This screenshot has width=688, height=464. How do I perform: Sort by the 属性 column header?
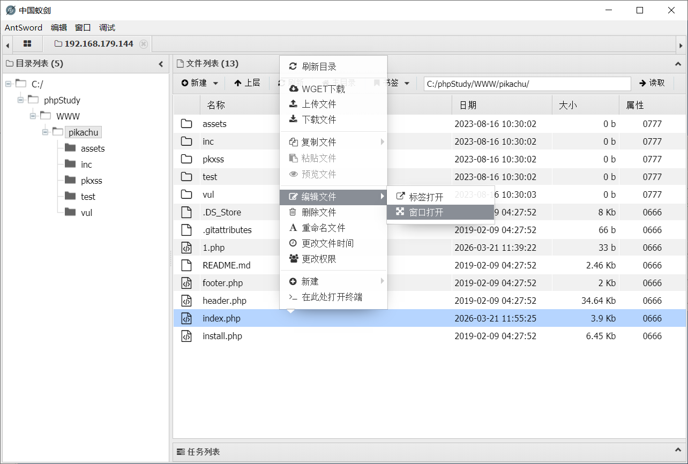[652, 105]
